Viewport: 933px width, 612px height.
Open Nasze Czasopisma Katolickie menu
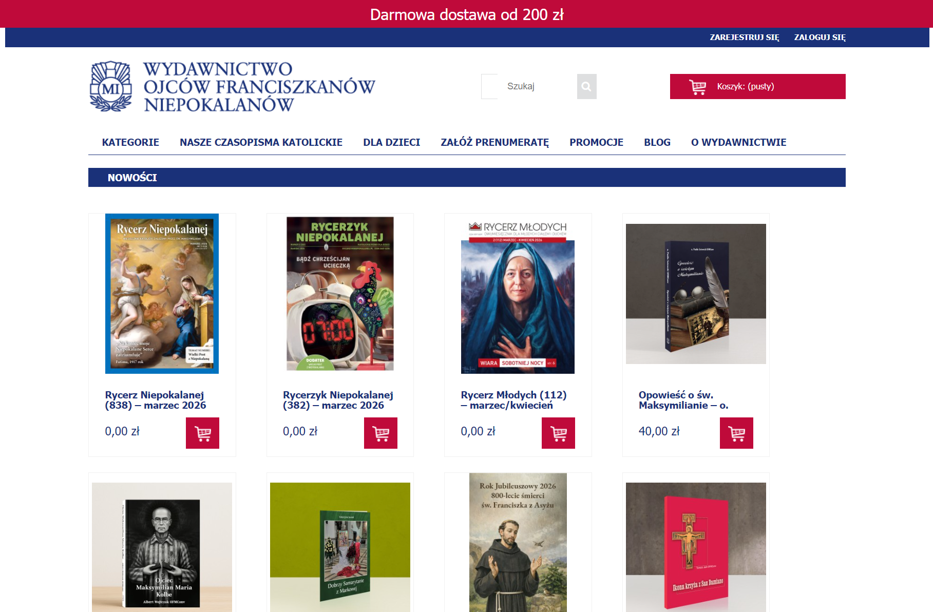(261, 142)
